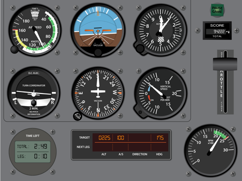
Task: Click the airspeed indicator adjustment knob
Action: [x=15, y=49]
